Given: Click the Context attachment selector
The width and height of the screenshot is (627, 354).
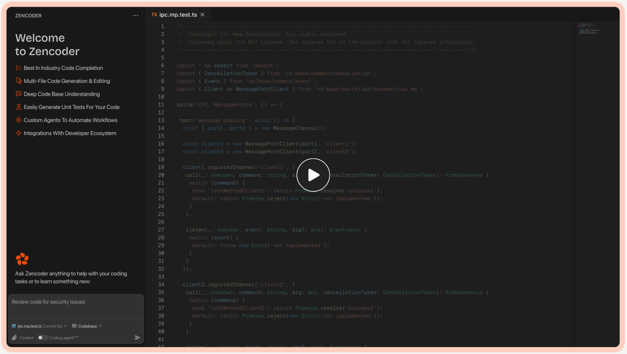Looking at the screenshot, I should coord(24,337).
